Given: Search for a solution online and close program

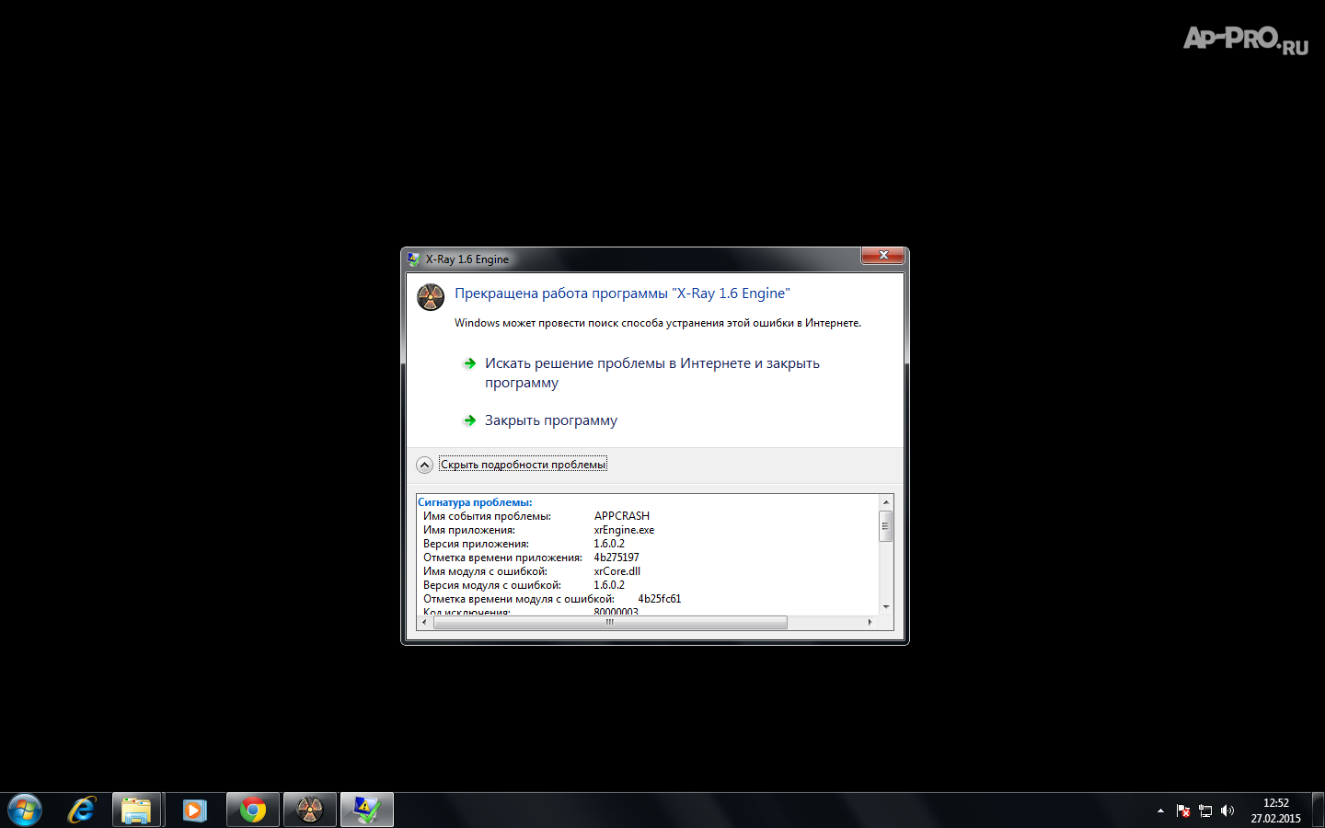Looking at the screenshot, I should point(651,373).
